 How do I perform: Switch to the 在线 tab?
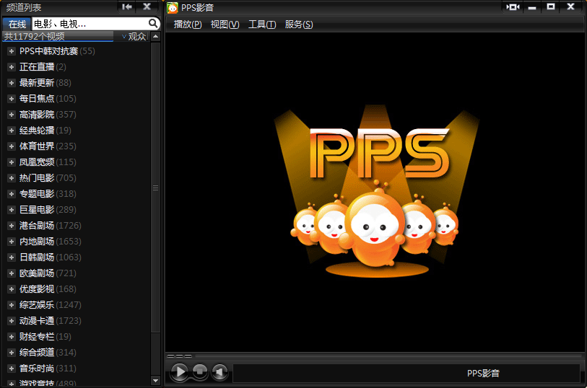[17, 25]
